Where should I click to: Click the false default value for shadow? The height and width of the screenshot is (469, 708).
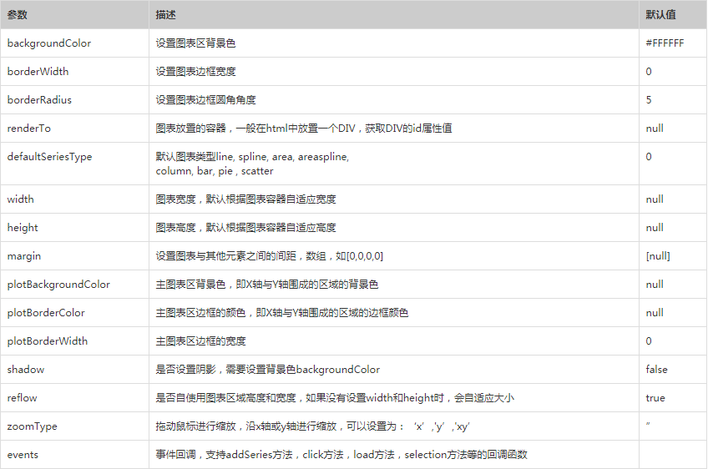(656, 369)
